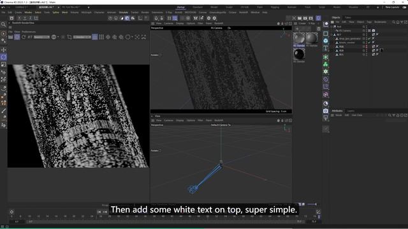The width and height of the screenshot is (408, 229).
Task: Toggle the Rotate checkbox in lower viewport
Action: 160,150
